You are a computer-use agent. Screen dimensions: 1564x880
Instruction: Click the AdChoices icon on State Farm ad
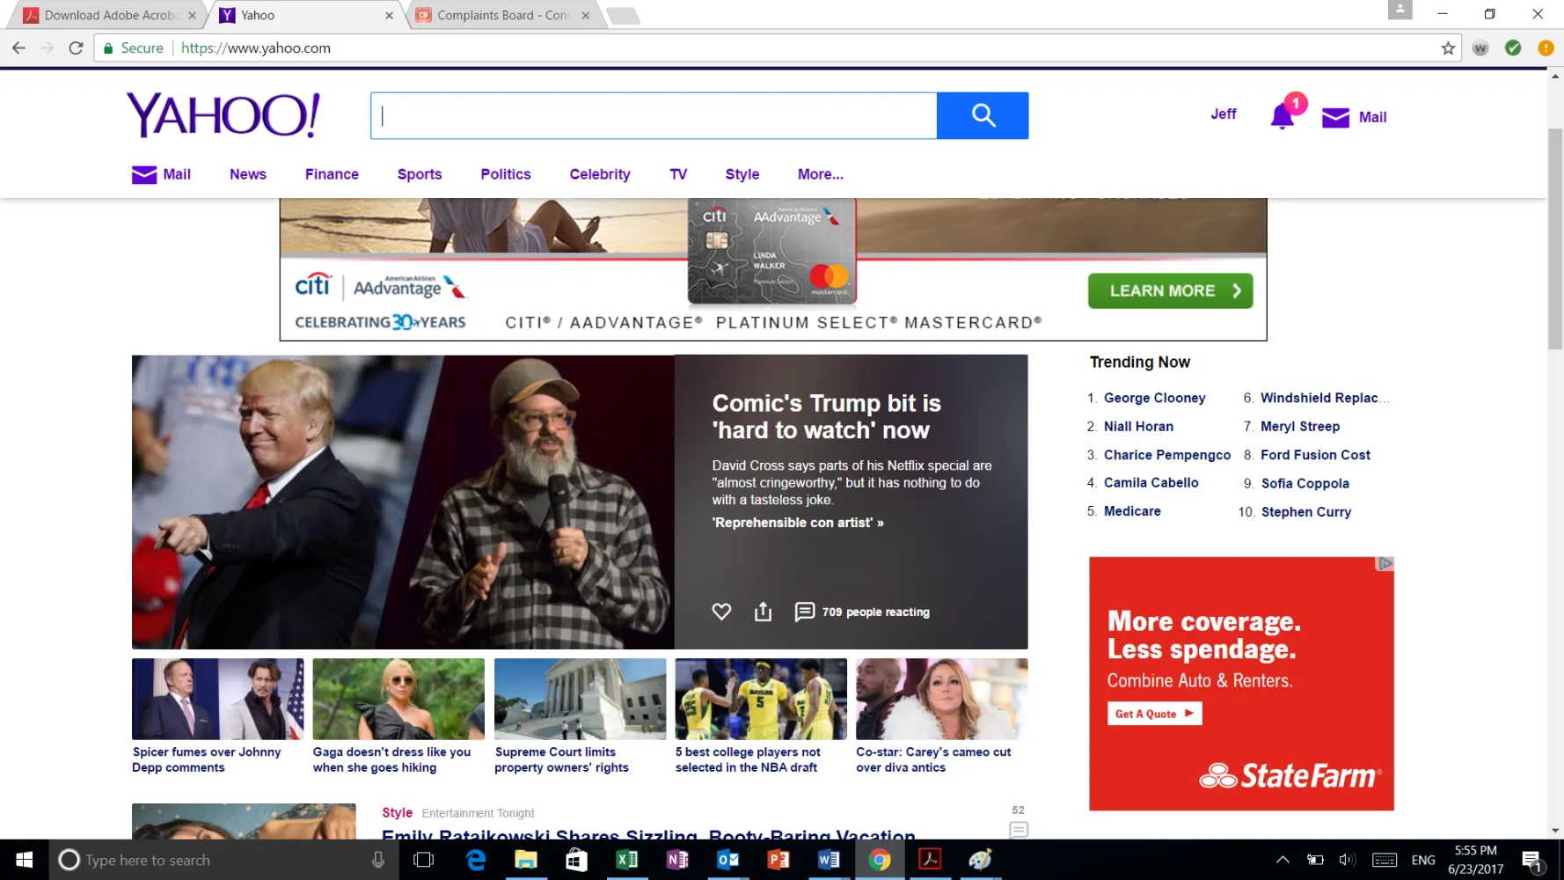click(x=1385, y=564)
